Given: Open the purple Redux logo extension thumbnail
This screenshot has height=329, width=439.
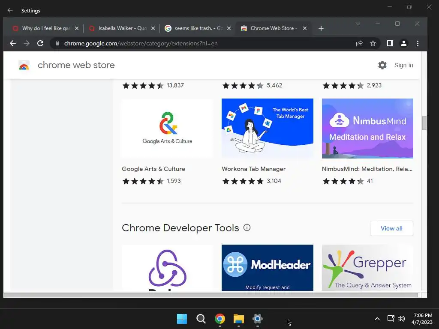Looking at the screenshot, I should pyautogui.click(x=167, y=268).
